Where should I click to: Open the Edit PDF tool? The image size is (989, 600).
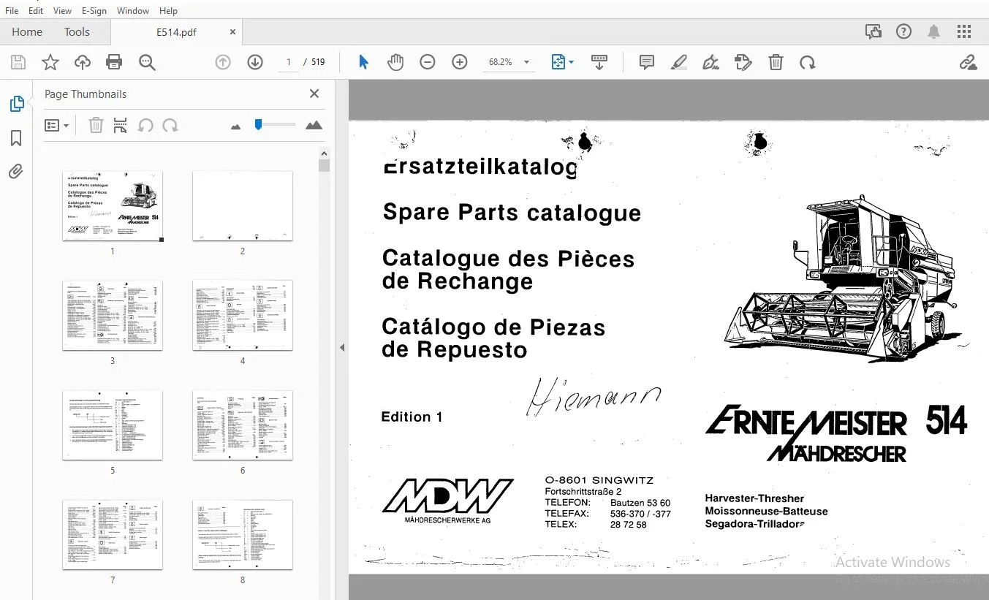pyautogui.click(x=743, y=63)
